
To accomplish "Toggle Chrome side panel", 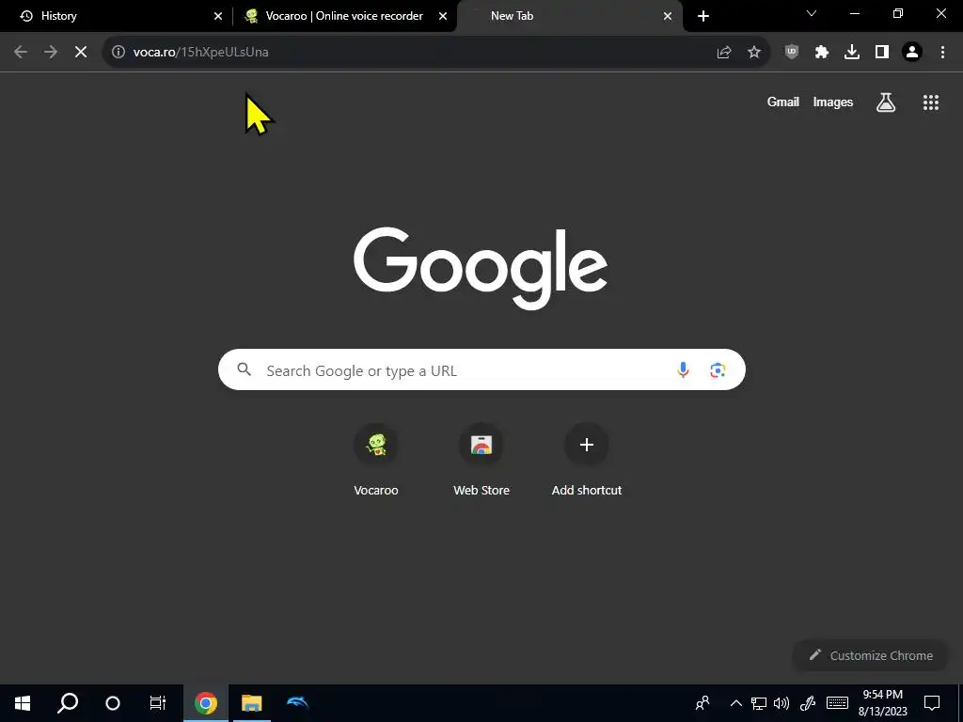I will tap(882, 53).
